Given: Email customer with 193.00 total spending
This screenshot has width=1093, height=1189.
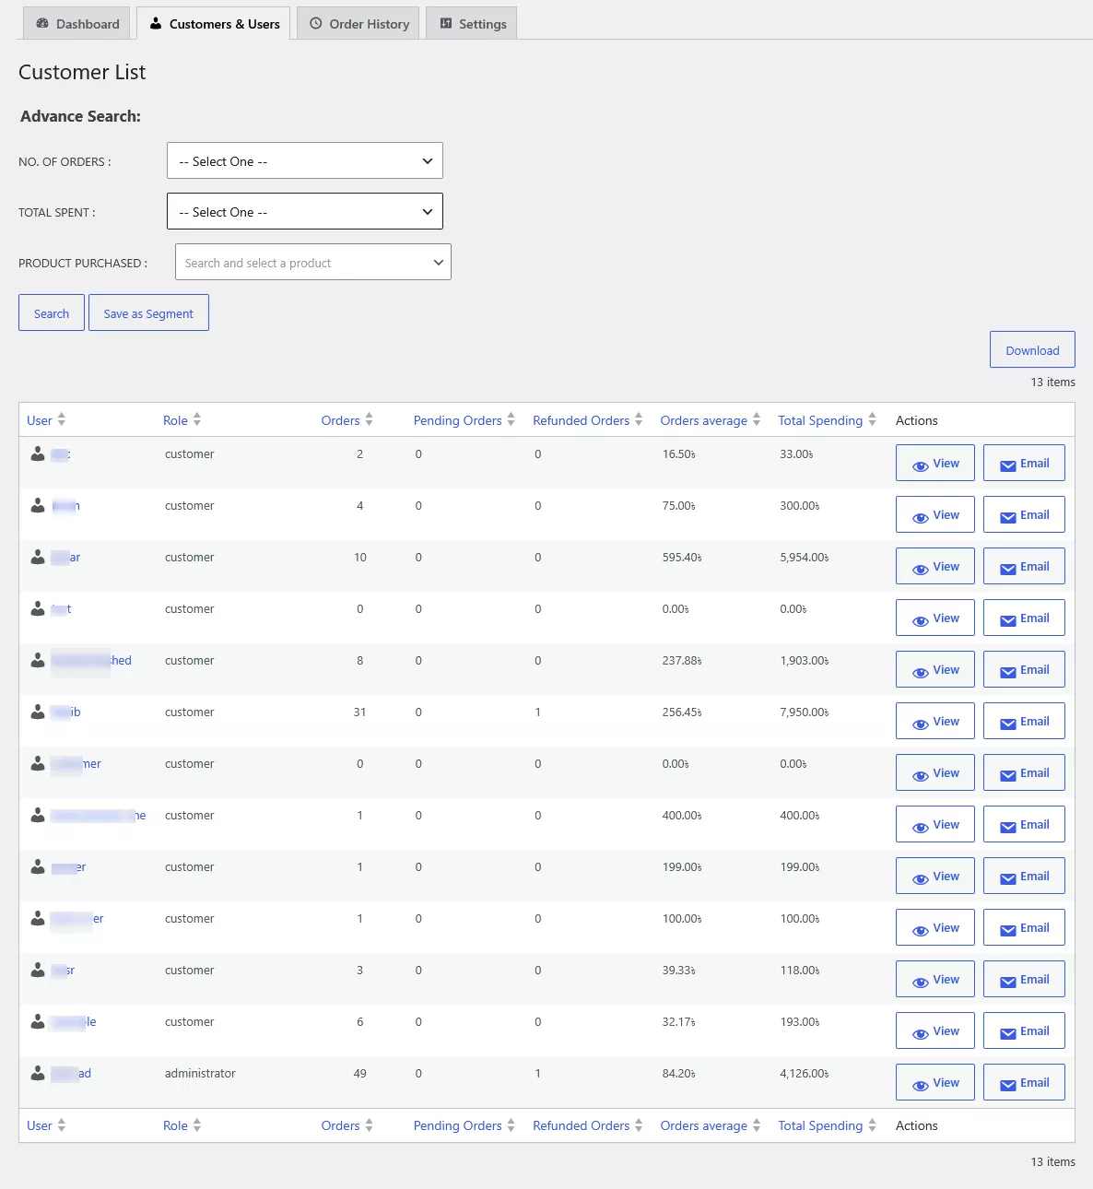Looking at the screenshot, I should [x=1024, y=1030].
